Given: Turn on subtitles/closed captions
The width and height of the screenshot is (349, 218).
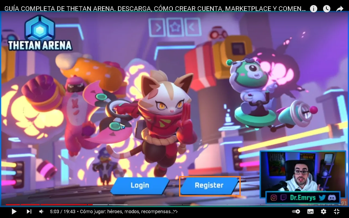Looking at the screenshot, I should pos(310,211).
